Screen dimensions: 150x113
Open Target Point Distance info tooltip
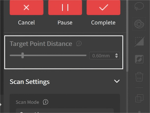coord(79,43)
